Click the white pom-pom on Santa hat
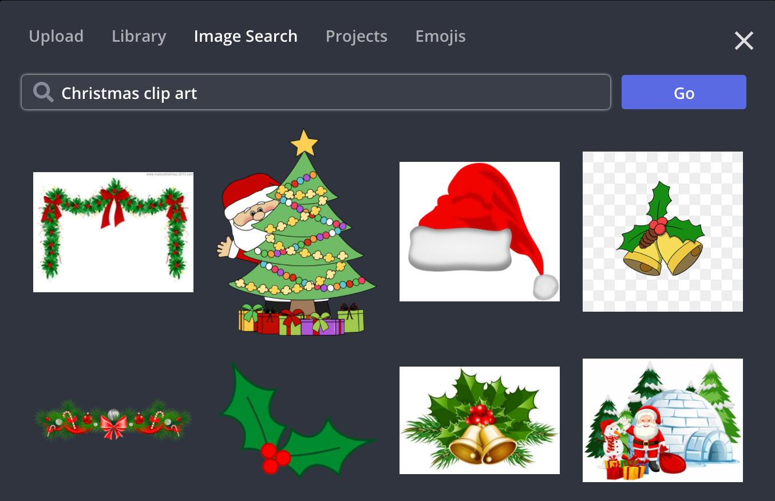The image size is (775, 501). tap(545, 287)
